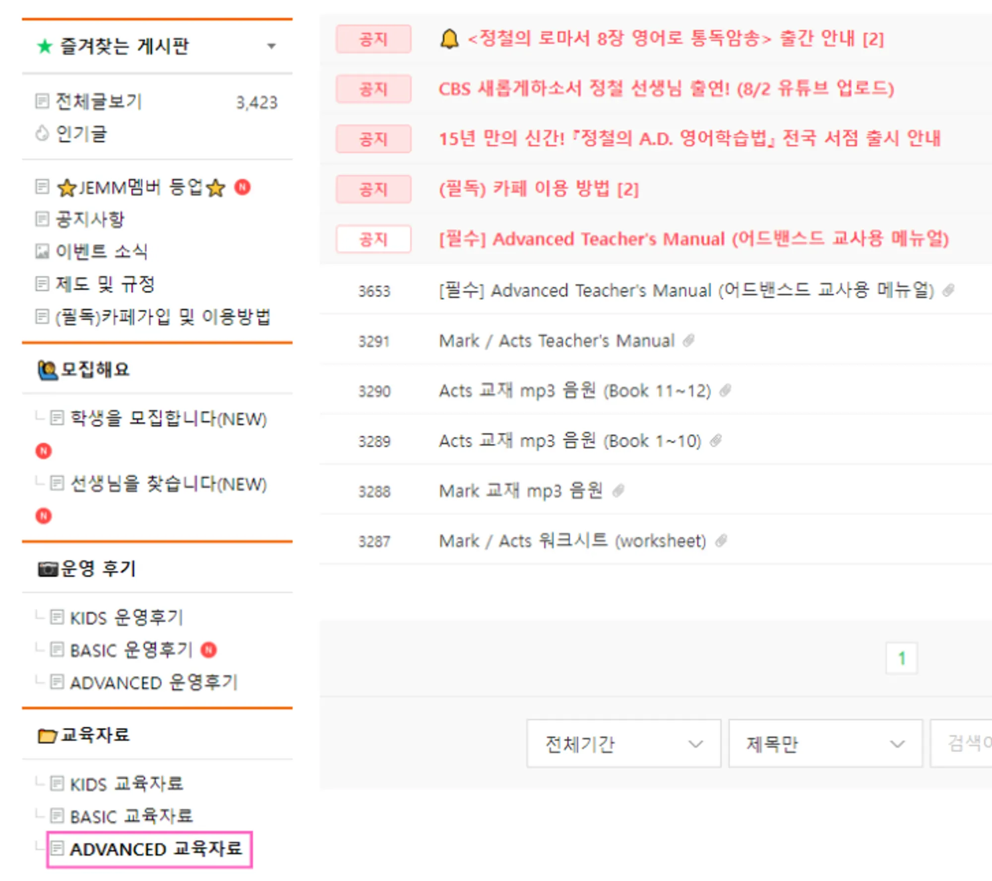The height and width of the screenshot is (881, 992).
Task: Click the green star in 즐겨찾는 게시판
Action: (x=45, y=47)
